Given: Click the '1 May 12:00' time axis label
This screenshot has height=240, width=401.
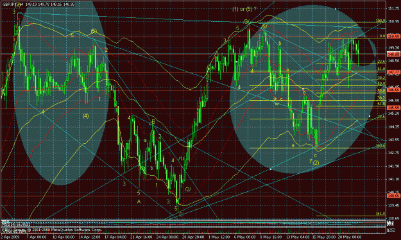Looking at the screenshot, I should click(219, 237).
